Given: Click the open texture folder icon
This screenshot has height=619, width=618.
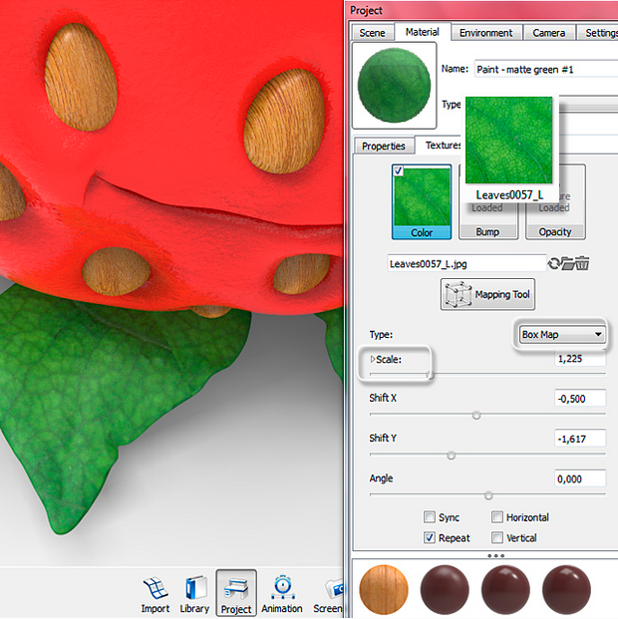Looking at the screenshot, I should pos(567,263).
